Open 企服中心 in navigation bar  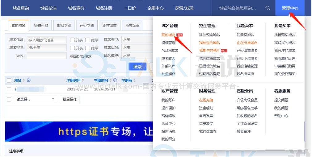(x=155, y=8)
